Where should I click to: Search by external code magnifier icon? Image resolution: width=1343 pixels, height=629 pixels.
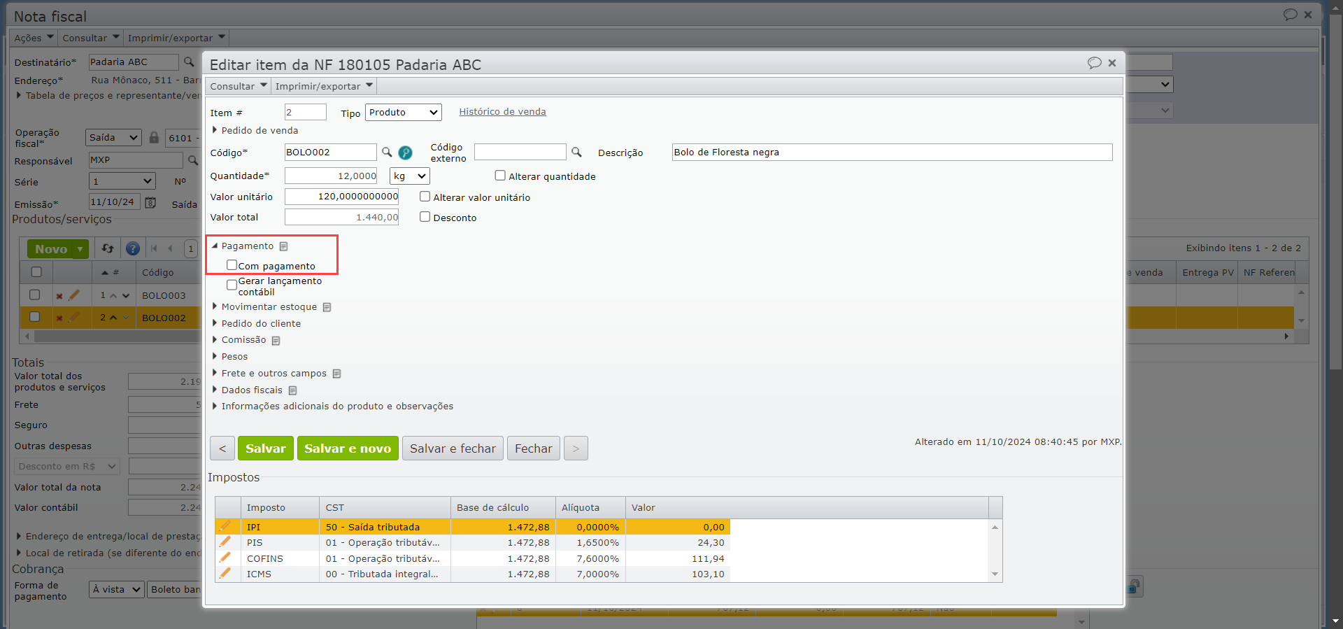coord(576,152)
